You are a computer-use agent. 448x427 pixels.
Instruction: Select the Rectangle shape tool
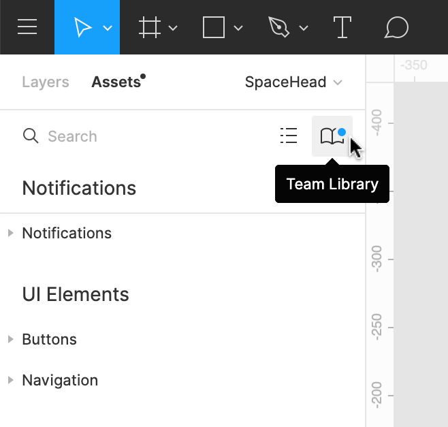click(x=214, y=28)
